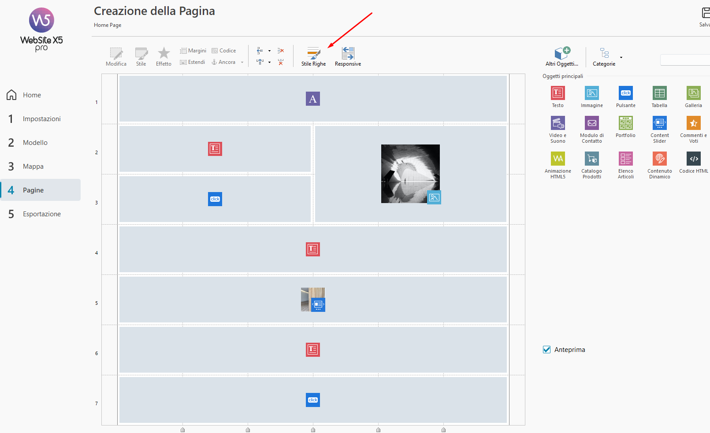Click the Altri Oggetti icon

point(562,56)
